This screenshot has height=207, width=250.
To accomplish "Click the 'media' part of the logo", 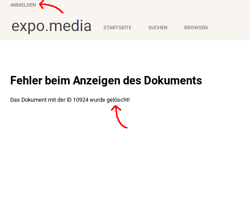I will 70,26.
